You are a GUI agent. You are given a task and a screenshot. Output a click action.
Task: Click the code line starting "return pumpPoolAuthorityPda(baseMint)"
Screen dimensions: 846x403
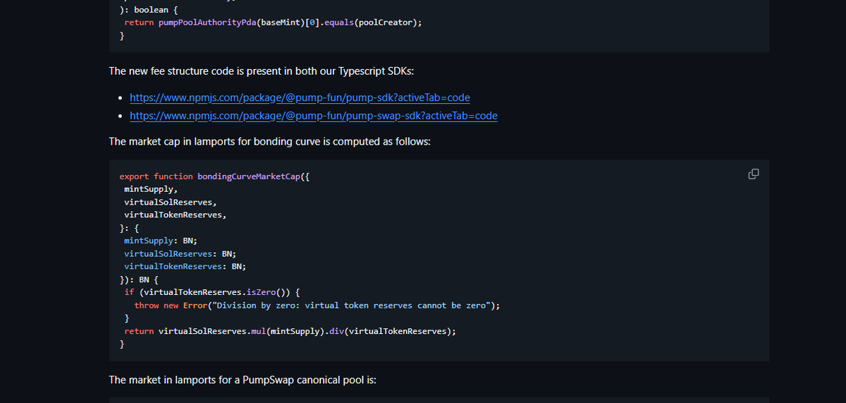click(273, 22)
